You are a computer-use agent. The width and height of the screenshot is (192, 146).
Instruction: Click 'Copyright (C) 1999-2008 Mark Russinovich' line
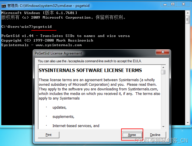47,40
